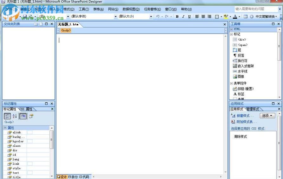
Task: Open the 格式(O) menu
Action: tap(69, 9)
